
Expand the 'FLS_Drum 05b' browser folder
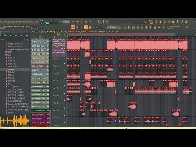(x=13, y=87)
